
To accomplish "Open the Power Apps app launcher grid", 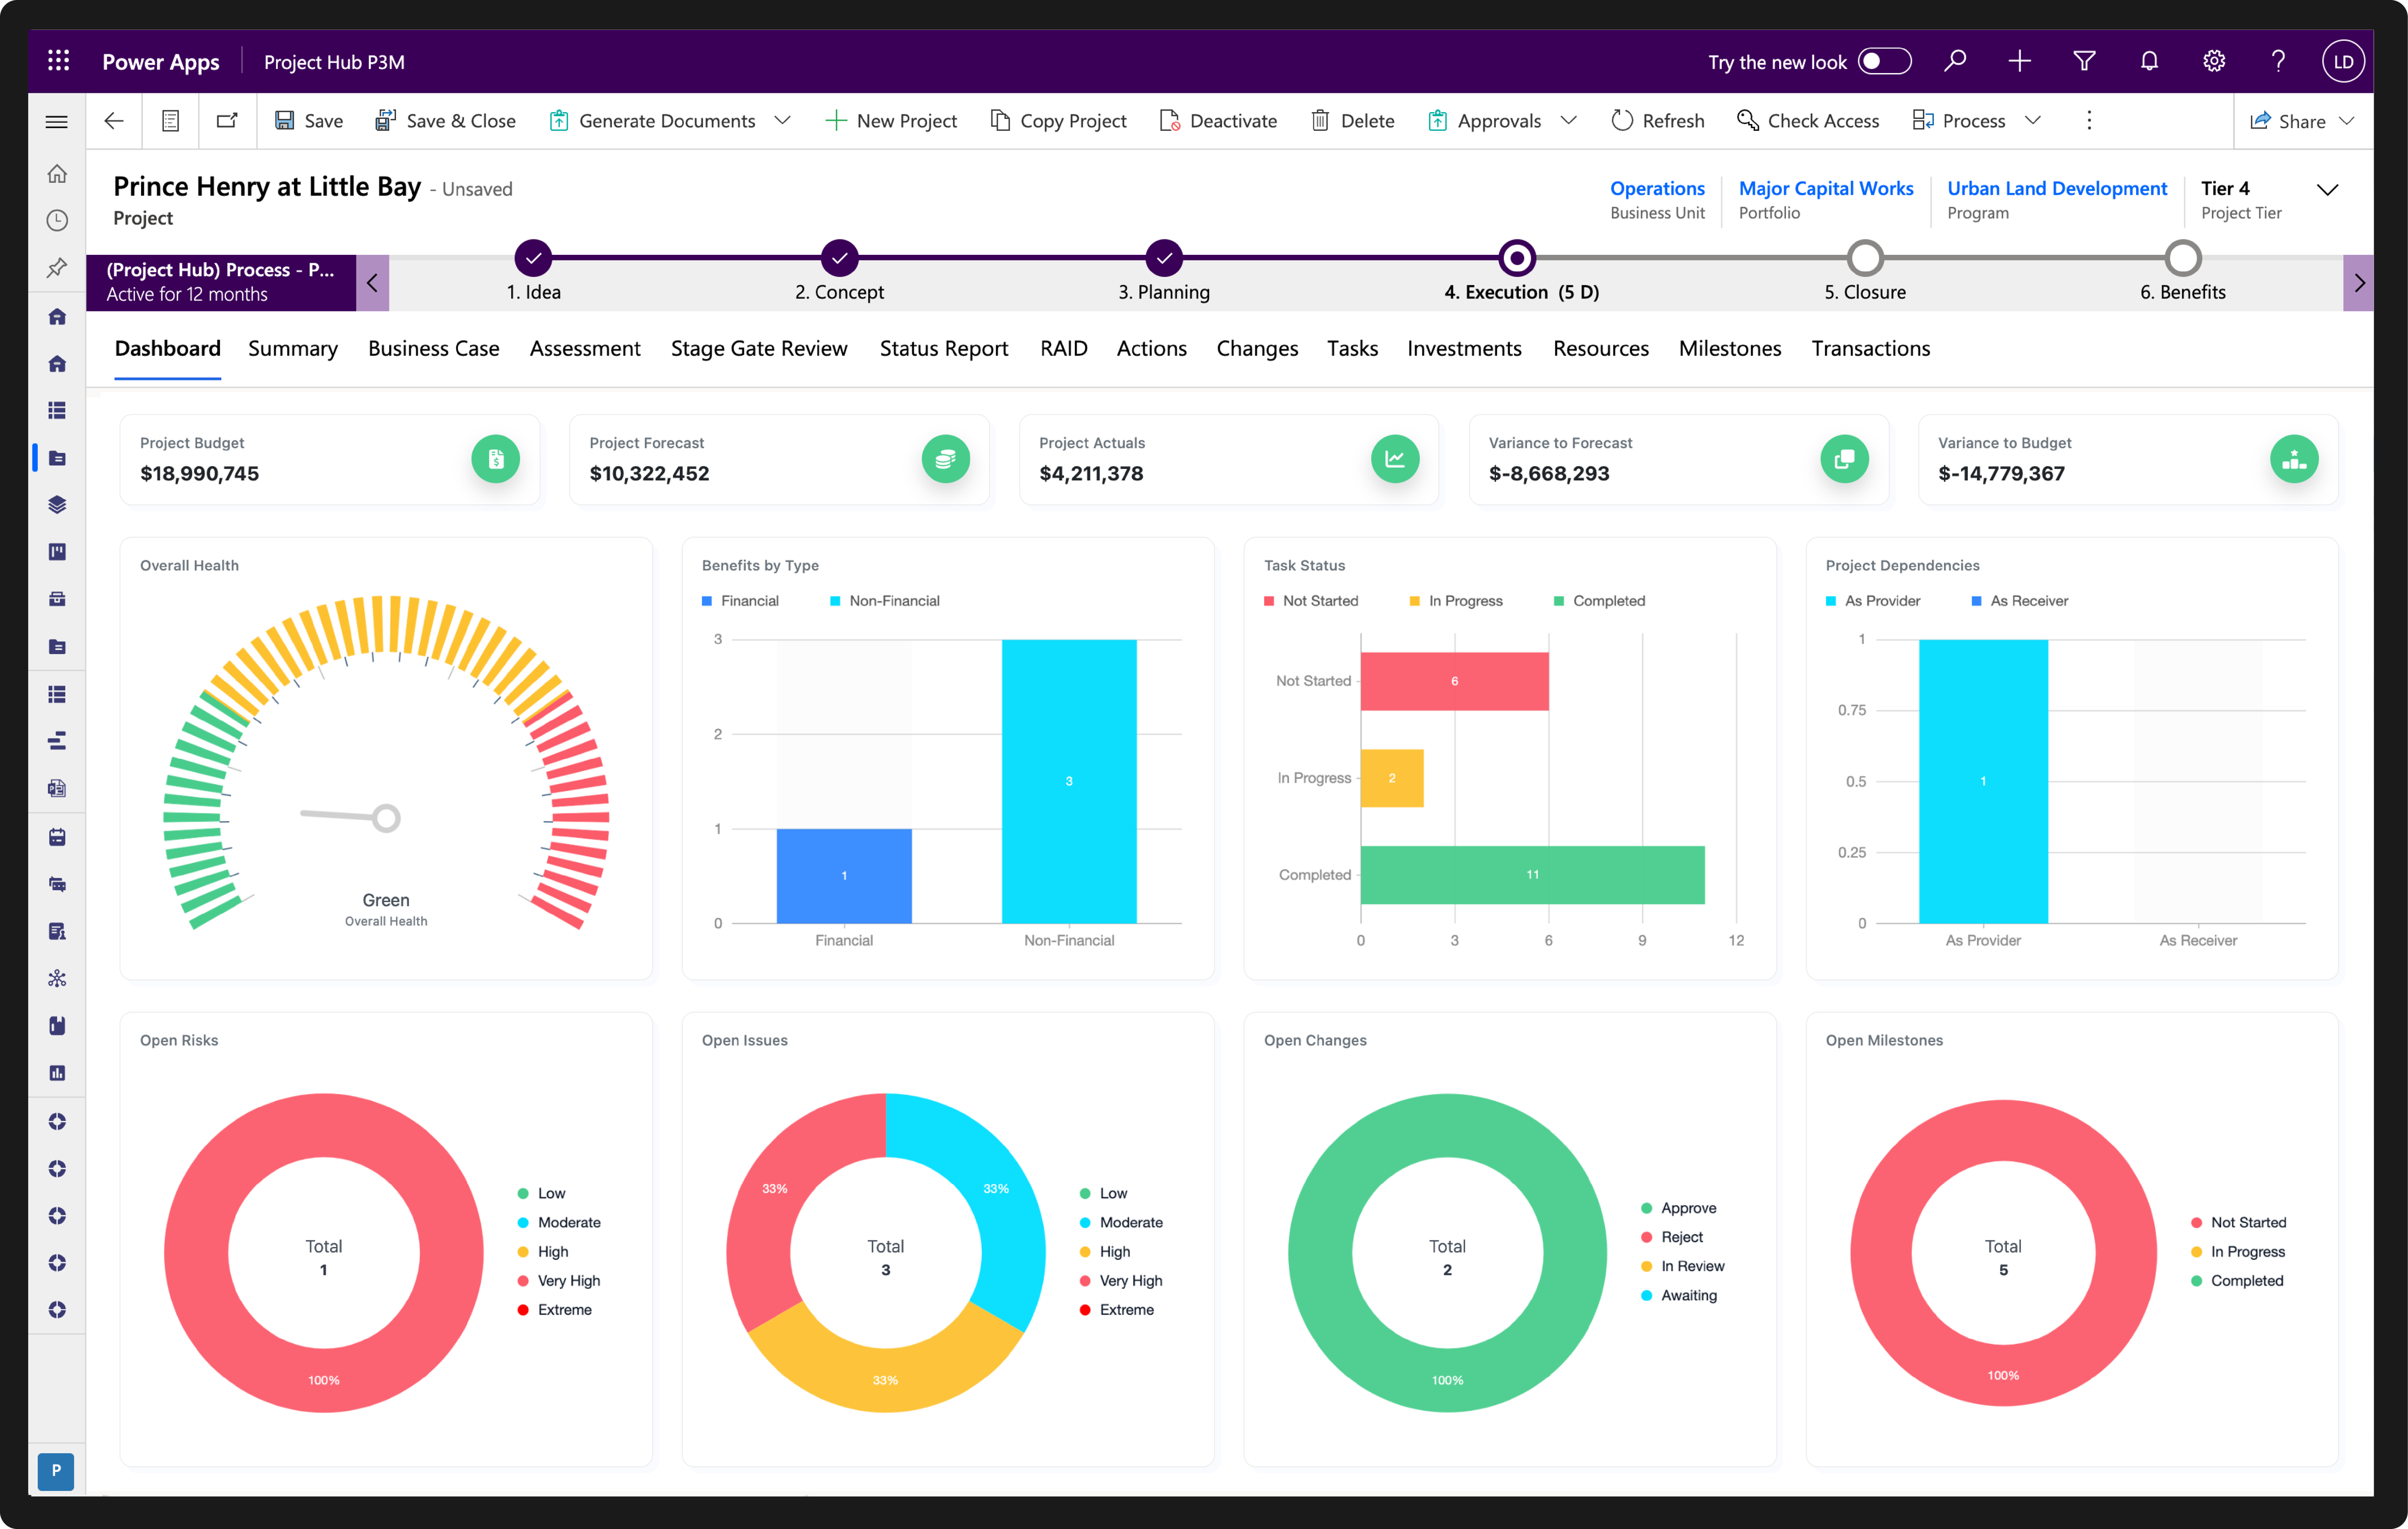I will point(58,61).
